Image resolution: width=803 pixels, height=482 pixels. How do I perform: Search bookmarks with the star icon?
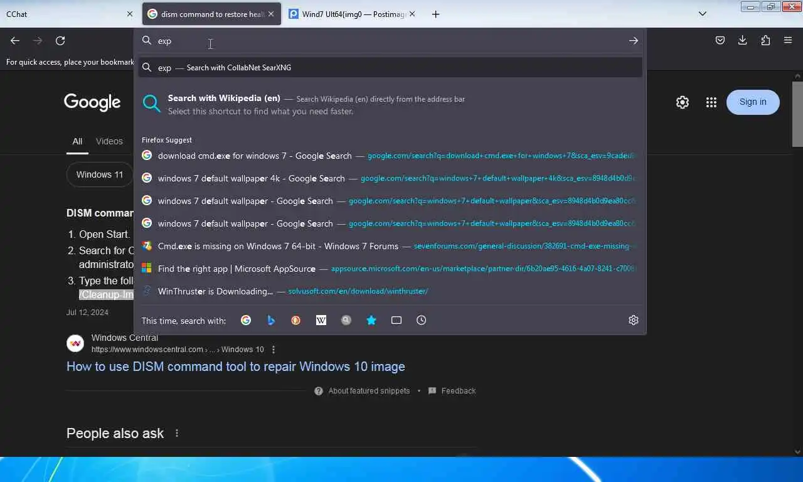[x=371, y=320]
